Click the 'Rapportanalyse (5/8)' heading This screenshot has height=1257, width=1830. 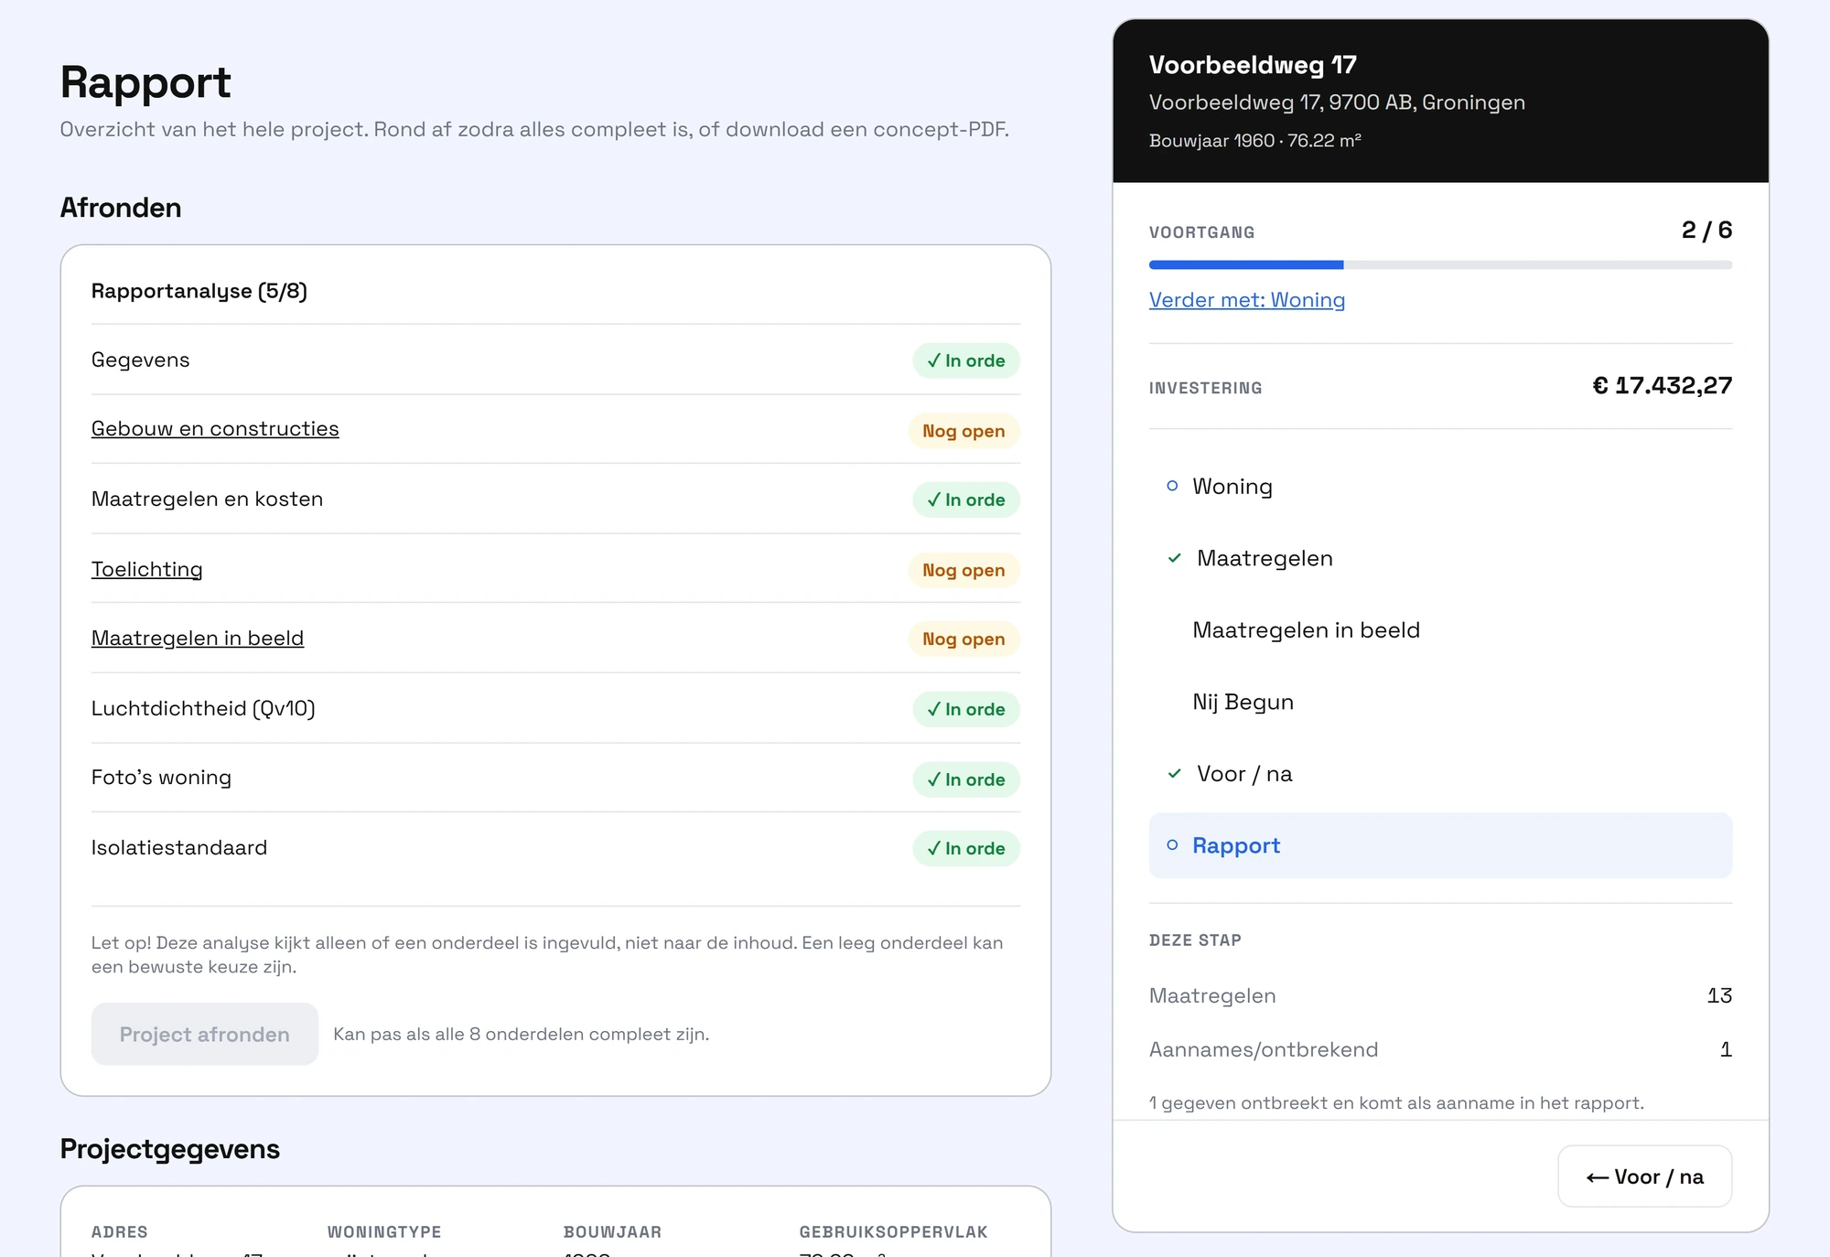click(x=199, y=291)
